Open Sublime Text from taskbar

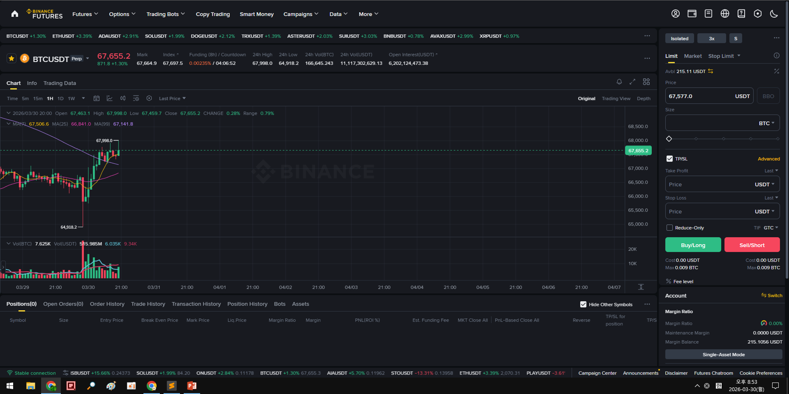171,386
